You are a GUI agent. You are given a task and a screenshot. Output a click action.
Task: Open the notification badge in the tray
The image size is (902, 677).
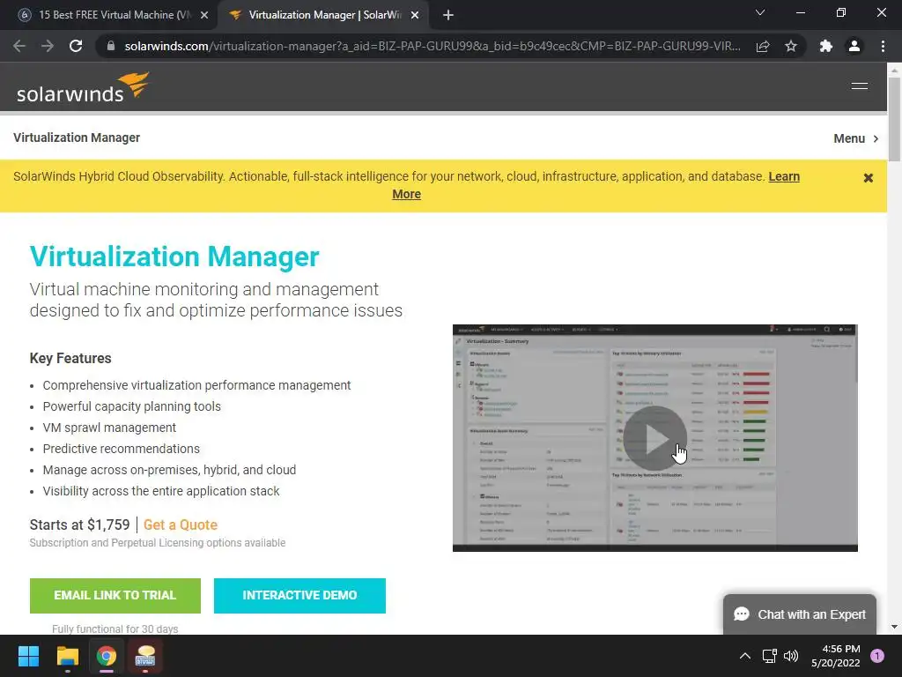[877, 656]
